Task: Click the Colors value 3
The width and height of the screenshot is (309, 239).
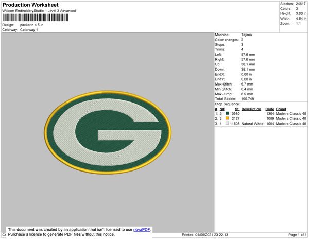Action: click(297, 9)
